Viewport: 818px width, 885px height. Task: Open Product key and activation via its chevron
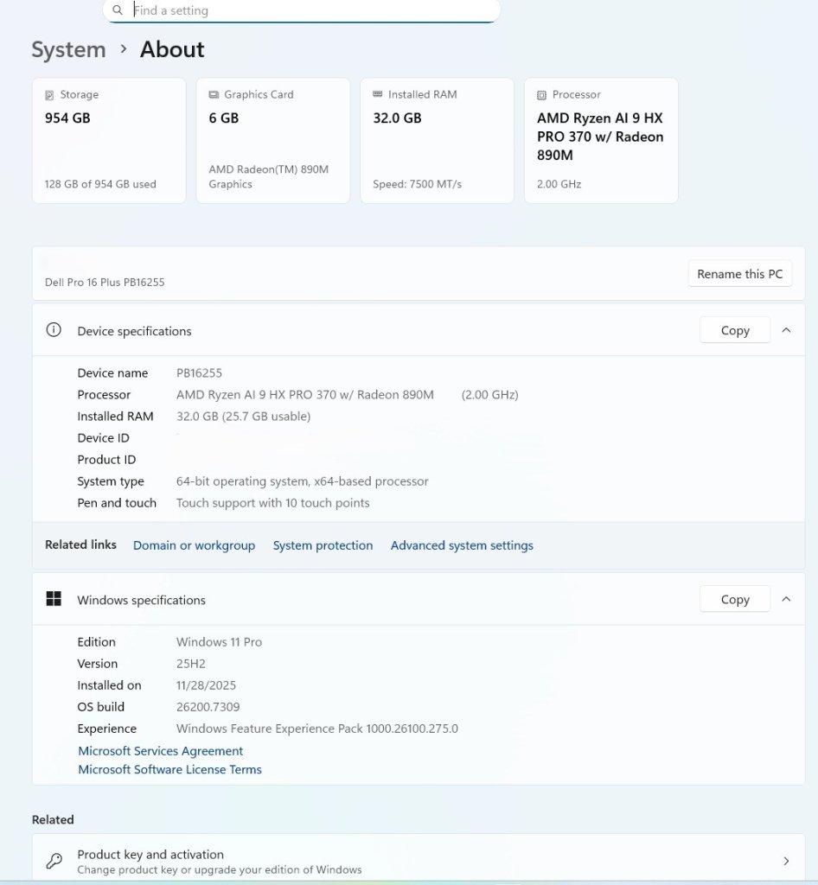786,861
